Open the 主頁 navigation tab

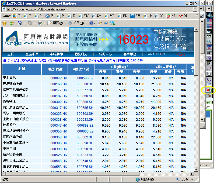click(x=10, y=54)
